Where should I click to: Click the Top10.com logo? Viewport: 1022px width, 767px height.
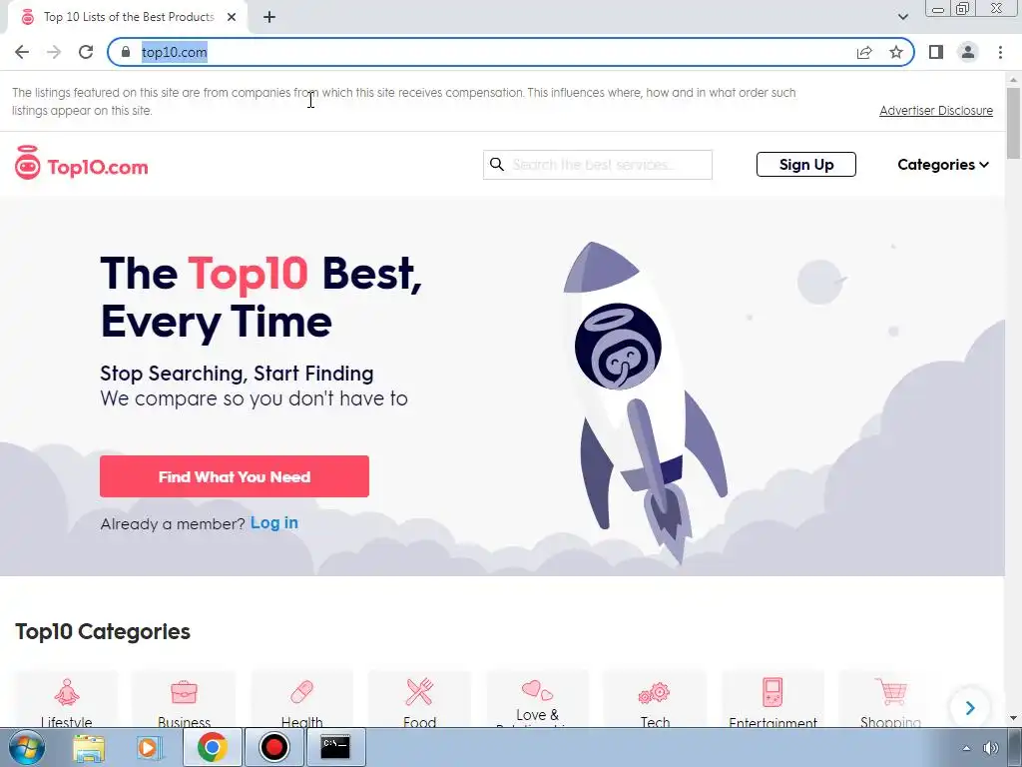click(82, 163)
